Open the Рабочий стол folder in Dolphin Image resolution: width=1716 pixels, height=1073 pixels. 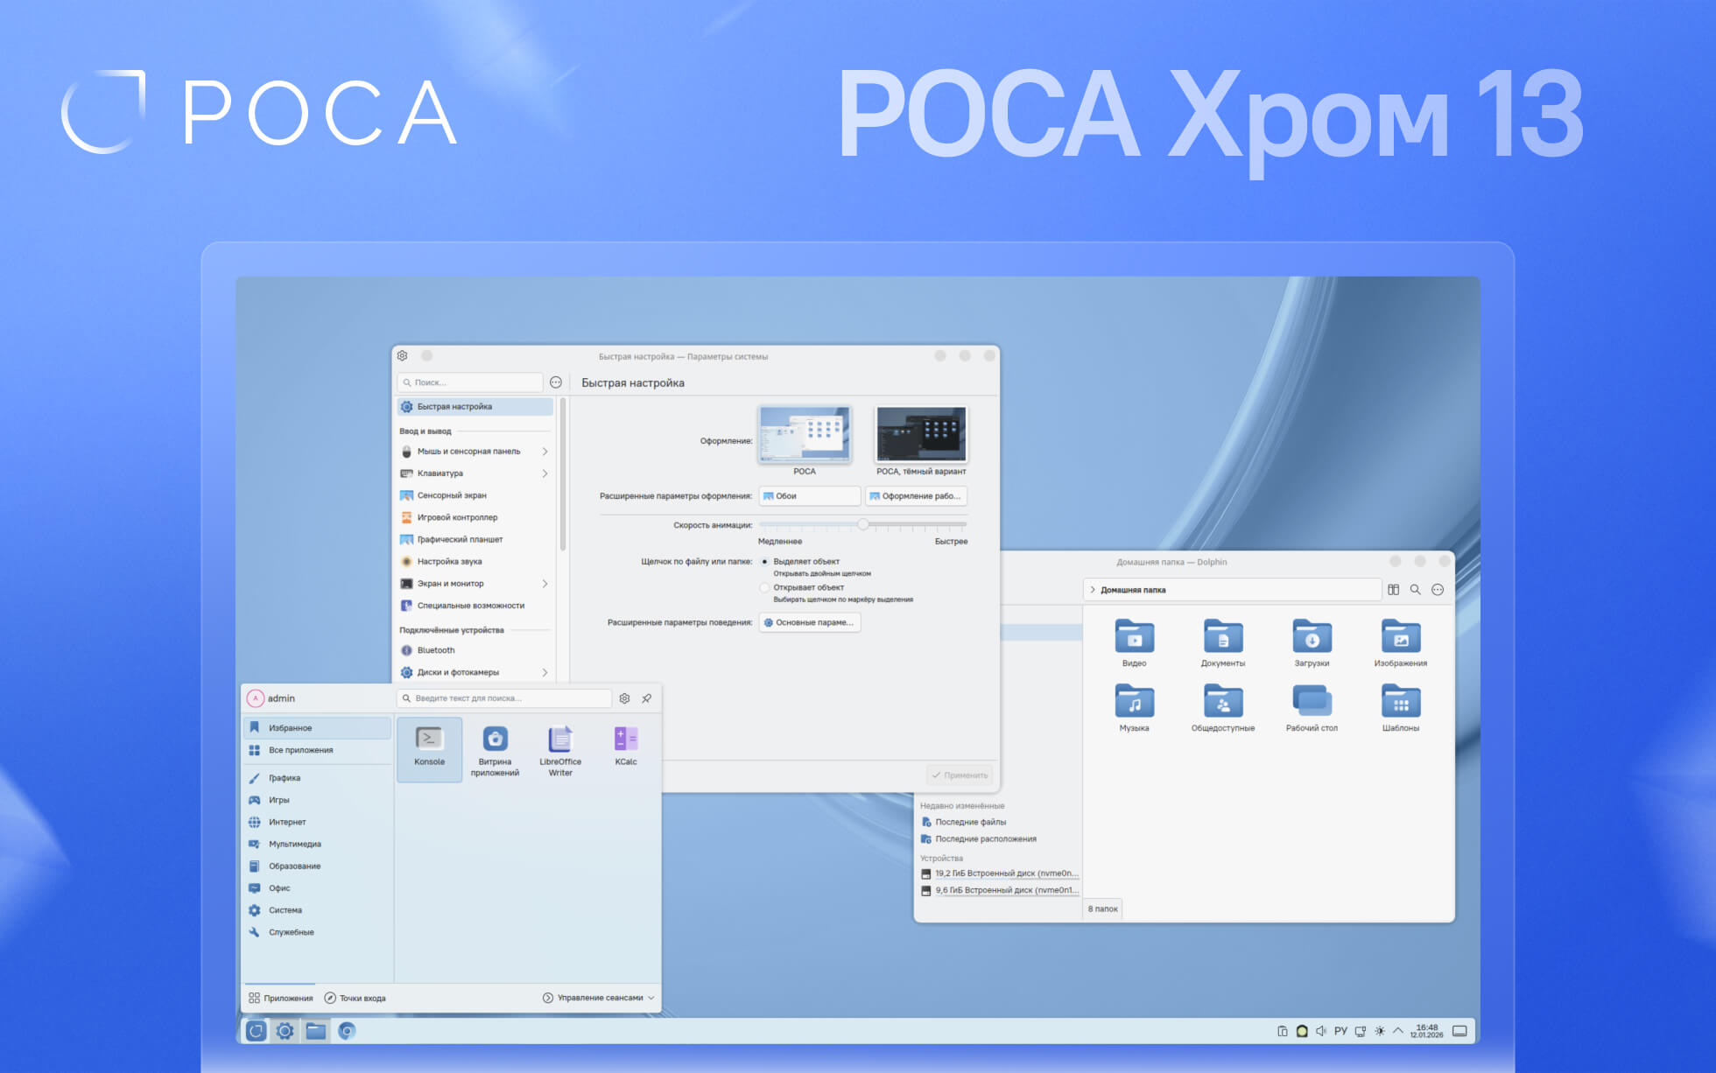[x=1312, y=708]
